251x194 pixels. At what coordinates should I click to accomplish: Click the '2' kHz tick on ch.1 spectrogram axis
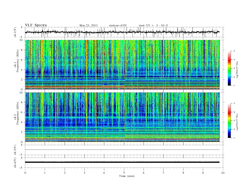tap(22, 80)
